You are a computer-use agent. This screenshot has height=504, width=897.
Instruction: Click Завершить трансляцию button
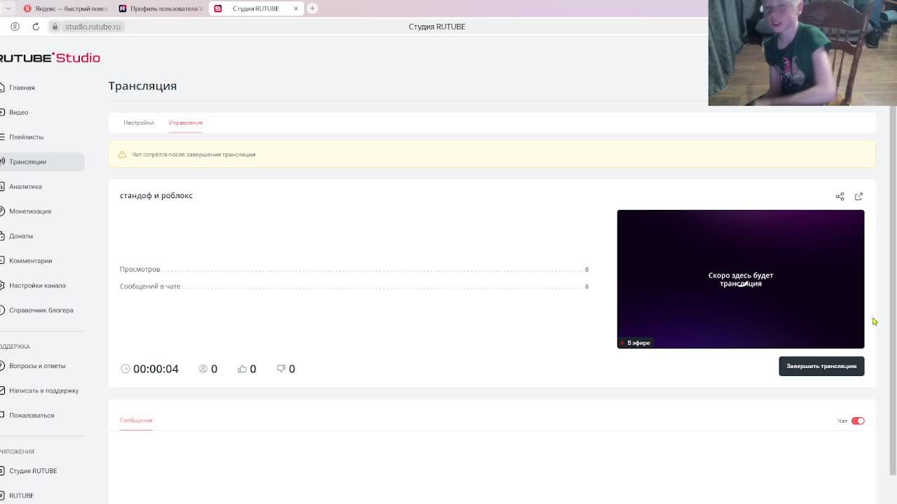pyautogui.click(x=821, y=366)
